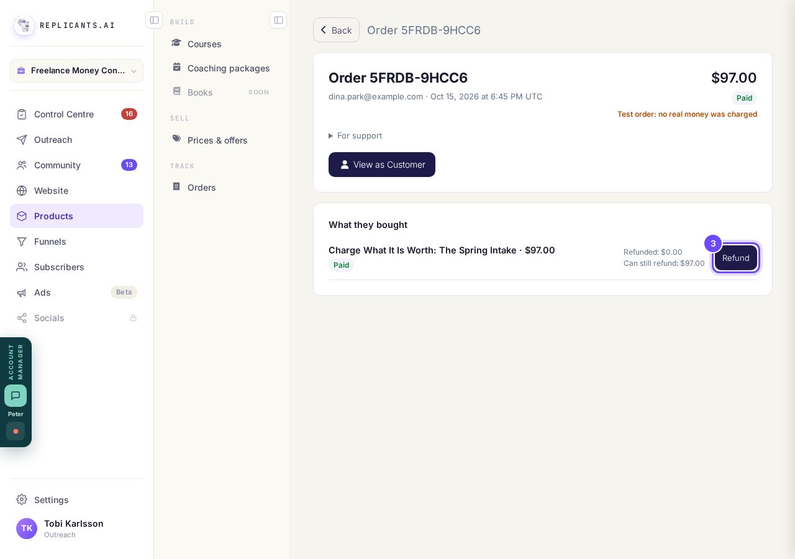
Task: Click the Refund button
Action: [736, 258]
